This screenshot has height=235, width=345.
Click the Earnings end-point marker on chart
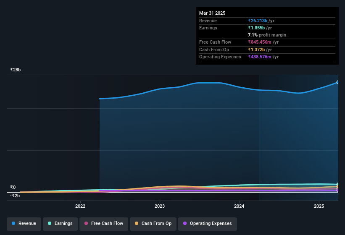click(338, 184)
